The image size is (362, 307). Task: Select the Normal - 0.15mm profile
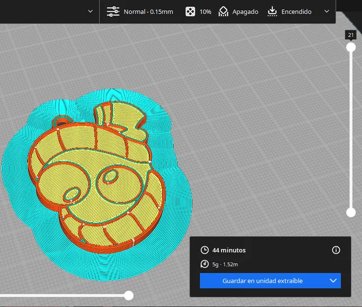148,12
